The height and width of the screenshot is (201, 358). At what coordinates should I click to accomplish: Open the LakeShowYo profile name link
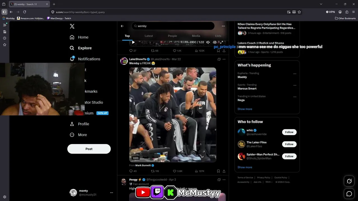(x=138, y=59)
